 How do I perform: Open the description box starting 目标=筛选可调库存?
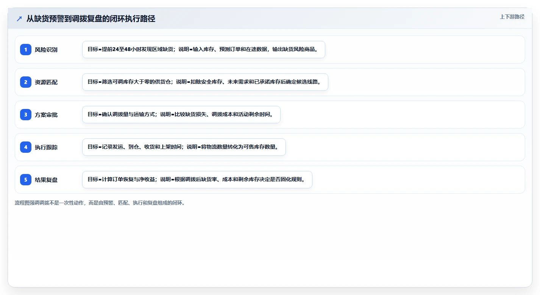pyautogui.click(x=205, y=82)
